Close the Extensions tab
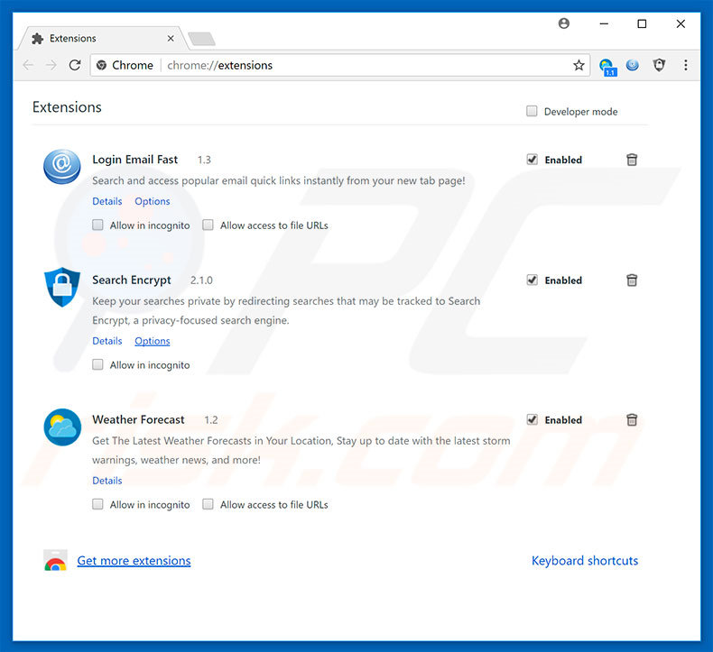The image size is (713, 652). tap(171, 39)
